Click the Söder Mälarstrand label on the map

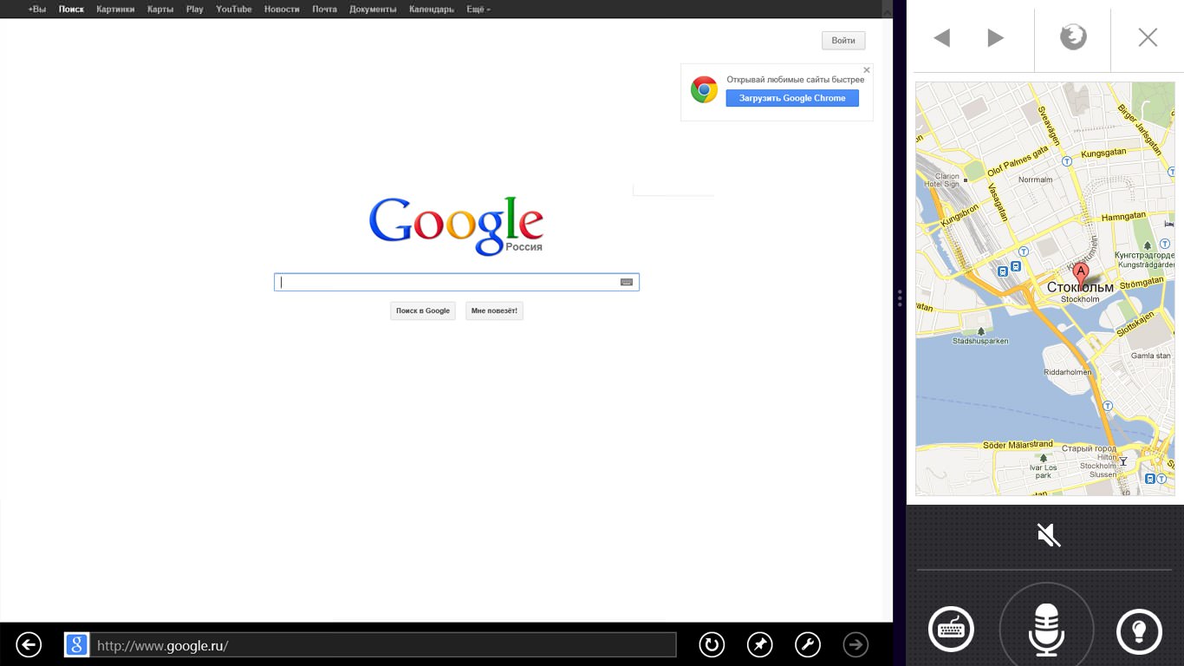[x=1018, y=444]
